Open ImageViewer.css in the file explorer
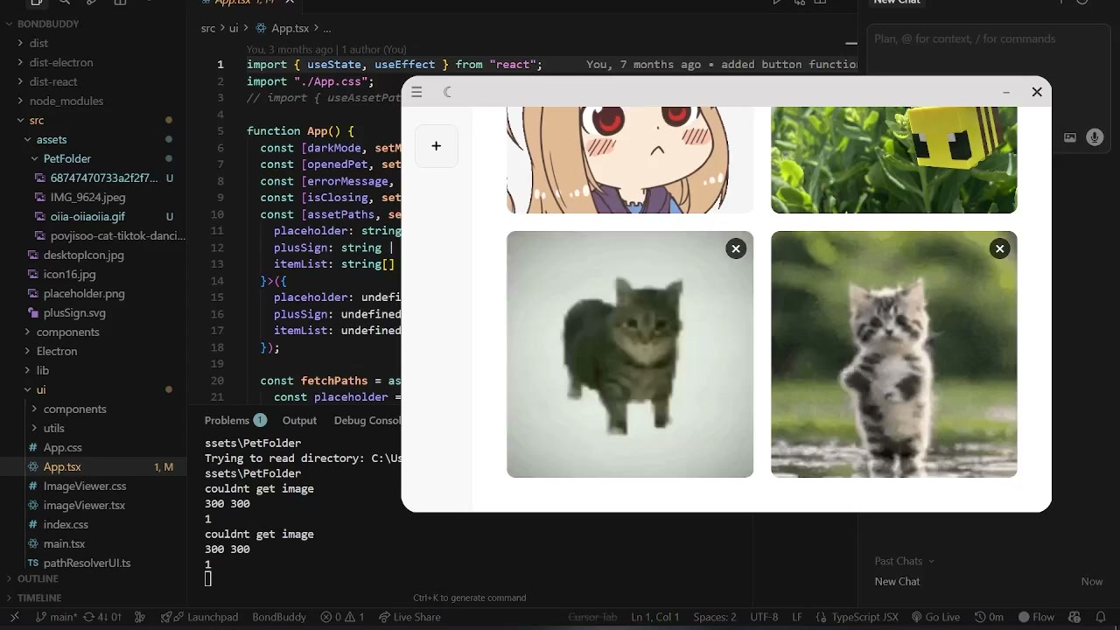The height and width of the screenshot is (630, 1120). pyautogui.click(x=84, y=486)
